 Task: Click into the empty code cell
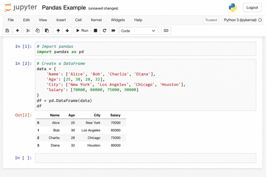click(x=145, y=158)
